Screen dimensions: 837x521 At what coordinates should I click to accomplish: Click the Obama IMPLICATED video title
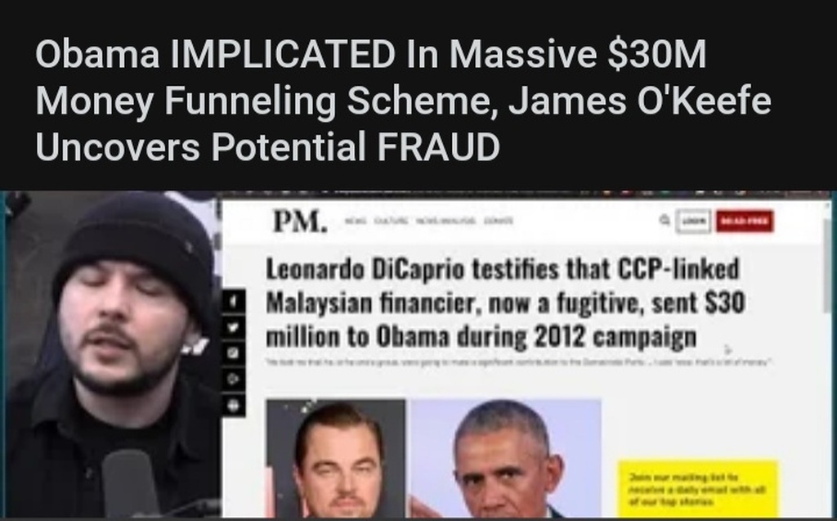403,100
